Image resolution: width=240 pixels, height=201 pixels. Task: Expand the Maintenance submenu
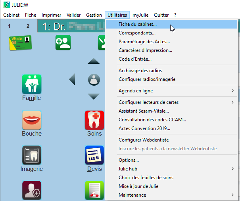tap(171, 195)
